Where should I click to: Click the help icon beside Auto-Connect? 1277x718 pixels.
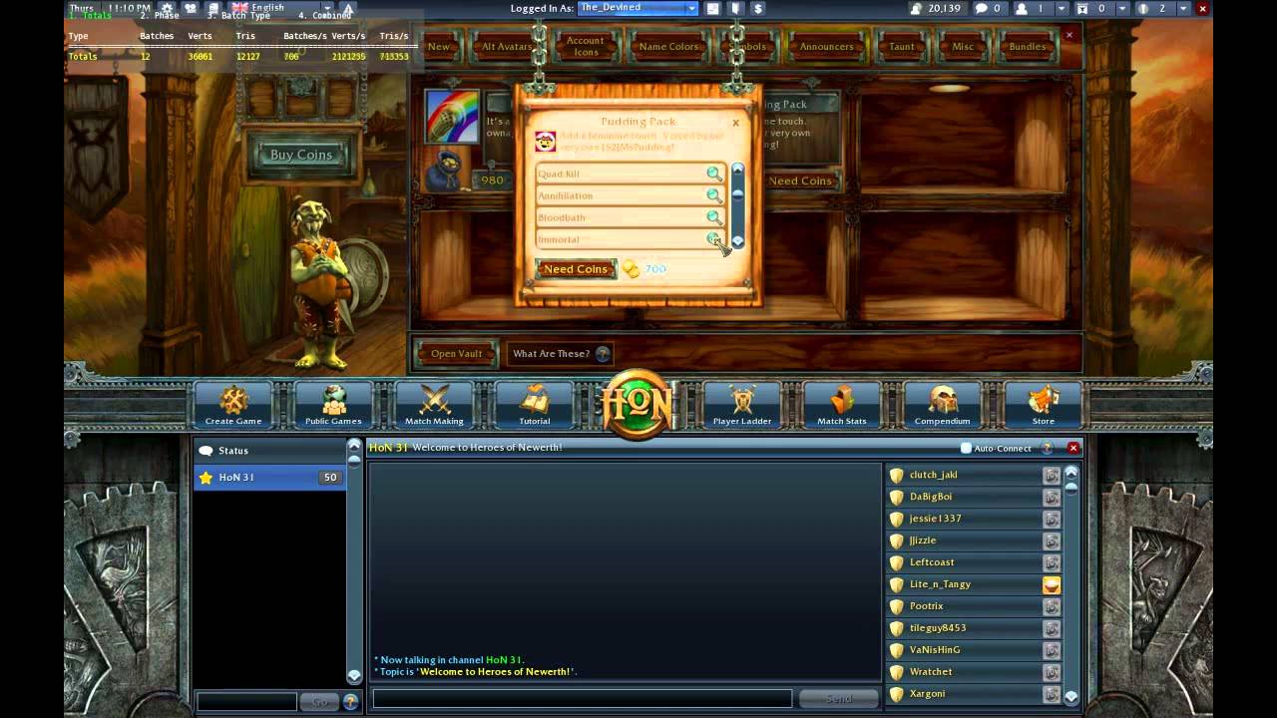pyautogui.click(x=1047, y=448)
